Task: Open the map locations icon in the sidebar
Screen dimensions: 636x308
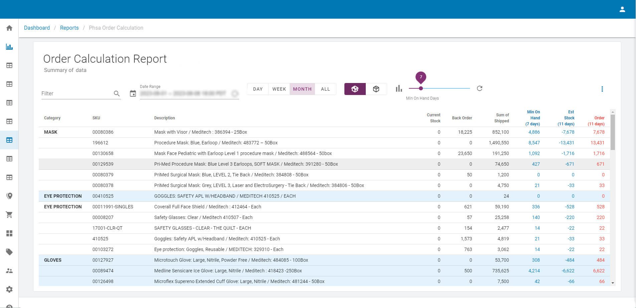Action: (9, 196)
